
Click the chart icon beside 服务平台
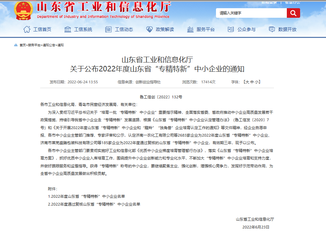click(190, 29)
